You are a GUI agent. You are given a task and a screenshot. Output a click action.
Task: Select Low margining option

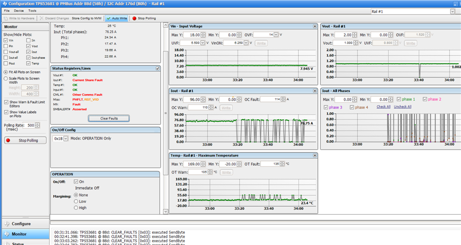pyautogui.click(x=76, y=201)
